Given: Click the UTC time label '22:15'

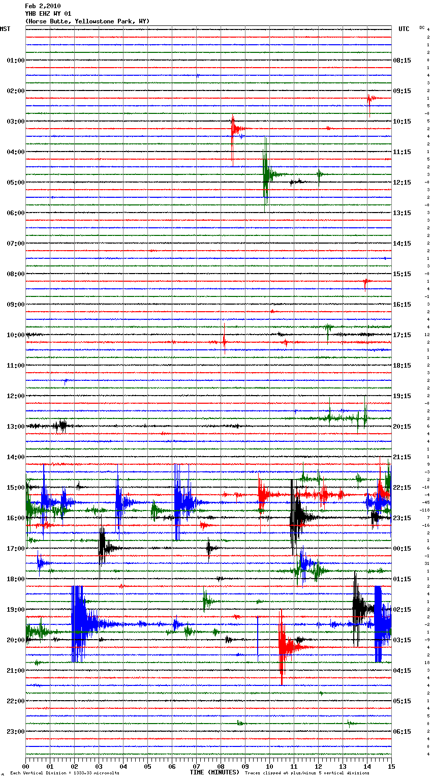Looking at the screenshot, I should [402, 488].
